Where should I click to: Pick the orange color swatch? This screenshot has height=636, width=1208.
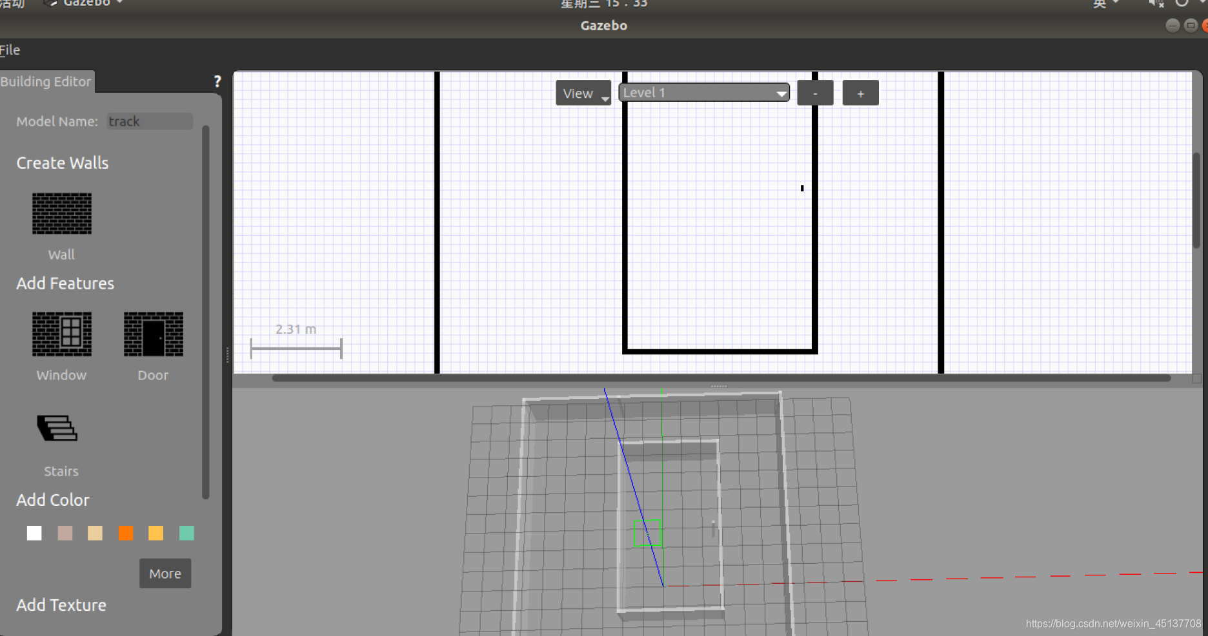click(x=126, y=533)
